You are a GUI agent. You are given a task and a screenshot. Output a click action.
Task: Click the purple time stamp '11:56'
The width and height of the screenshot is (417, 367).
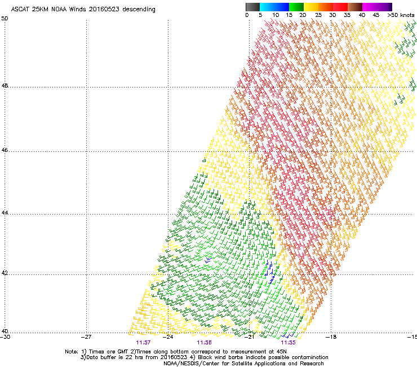(x=204, y=343)
